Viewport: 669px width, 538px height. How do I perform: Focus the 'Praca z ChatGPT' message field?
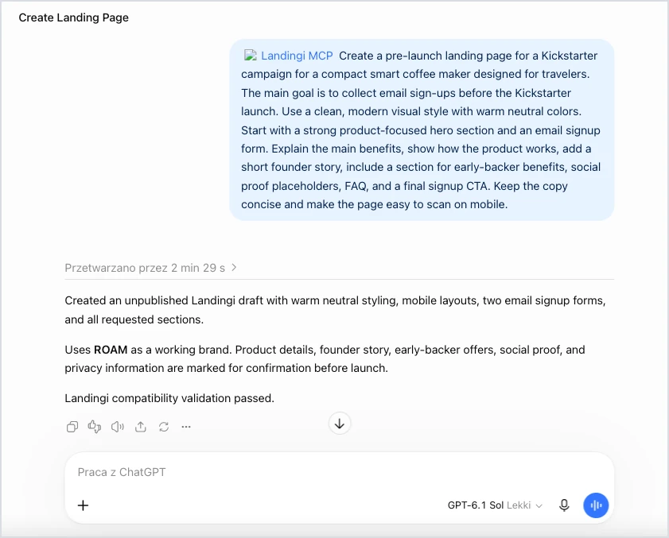point(339,472)
